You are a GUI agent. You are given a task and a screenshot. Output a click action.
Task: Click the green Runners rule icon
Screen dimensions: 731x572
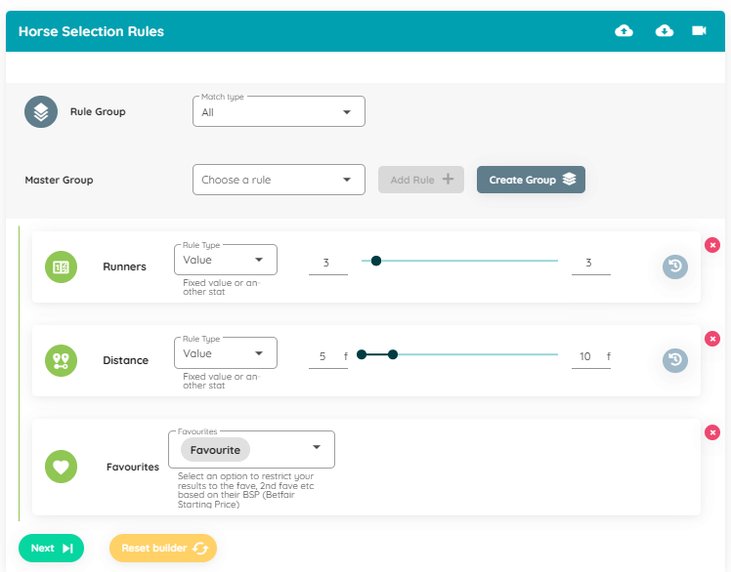pyautogui.click(x=61, y=266)
